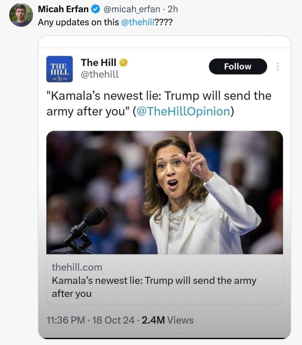Open the Micah Erfan display name link
Viewport: 302px width, 345px height.
63,10
